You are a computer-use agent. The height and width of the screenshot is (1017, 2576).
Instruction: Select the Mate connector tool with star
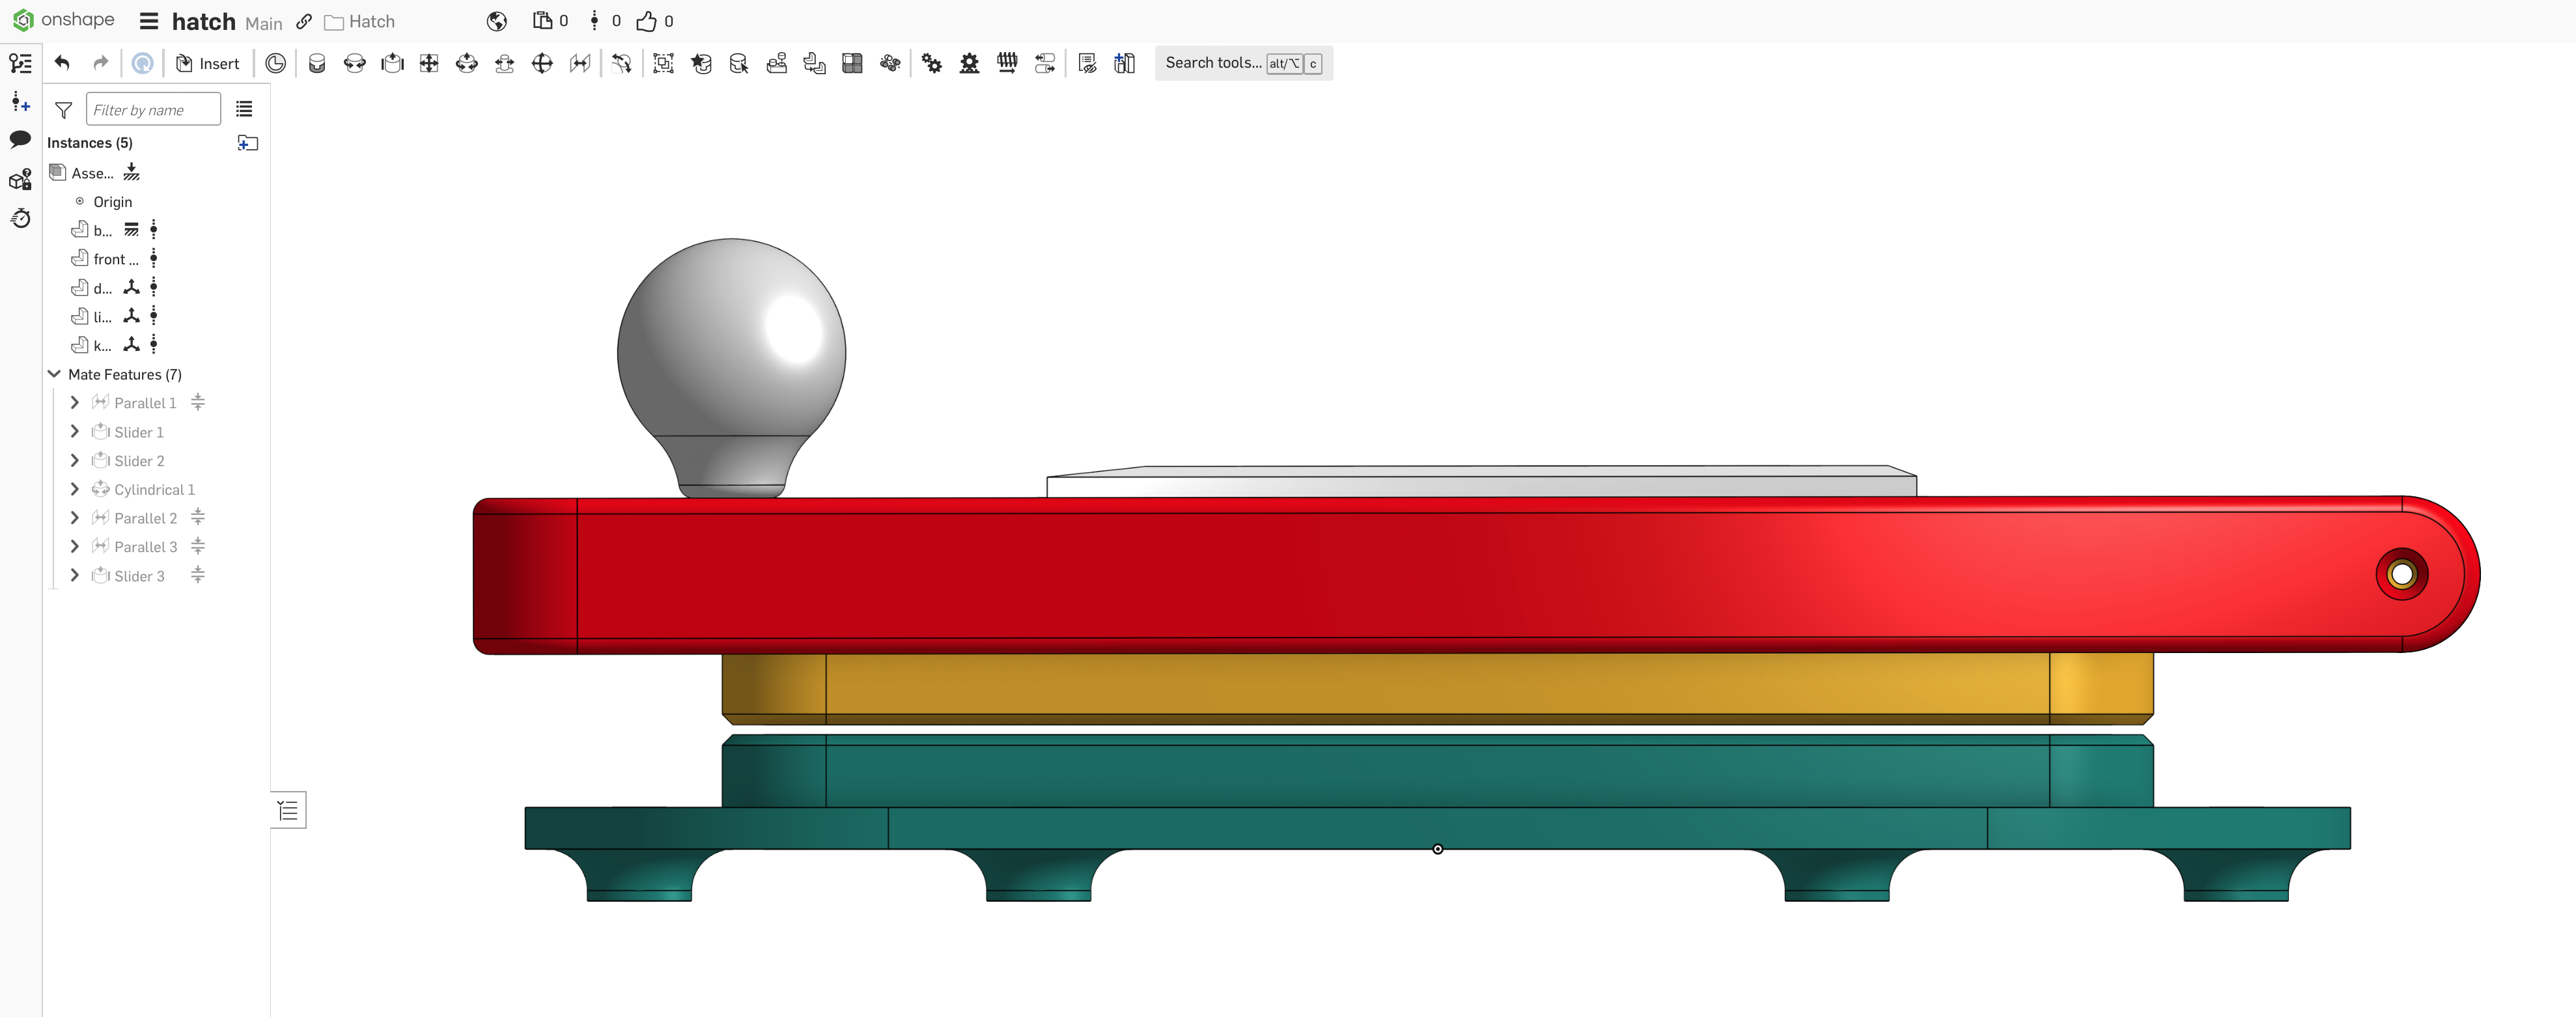pos(701,63)
